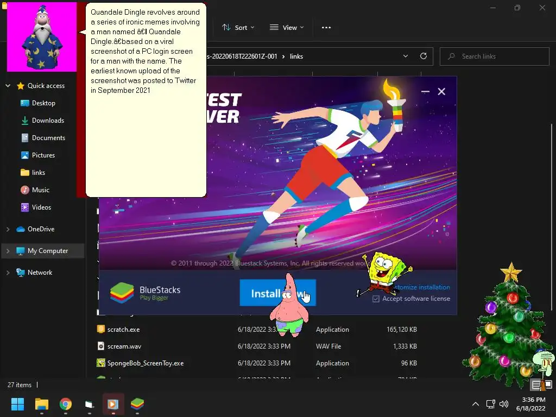Viewport: 556px width, 417px height.
Task: Click WAV File type cell
Action: pyautogui.click(x=328, y=346)
